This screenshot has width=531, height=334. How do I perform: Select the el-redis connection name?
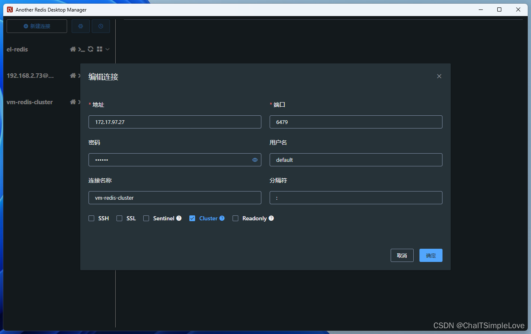point(17,49)
